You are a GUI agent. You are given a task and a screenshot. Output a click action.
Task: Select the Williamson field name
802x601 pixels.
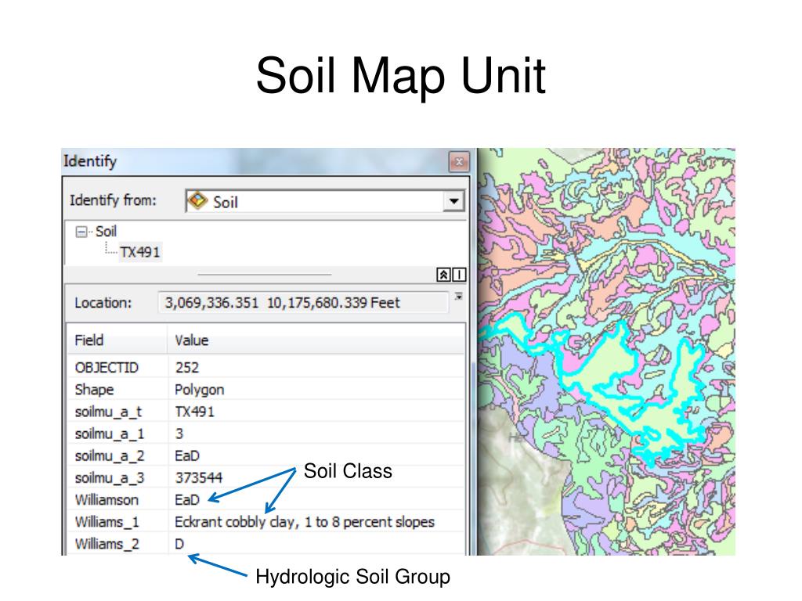107,500
